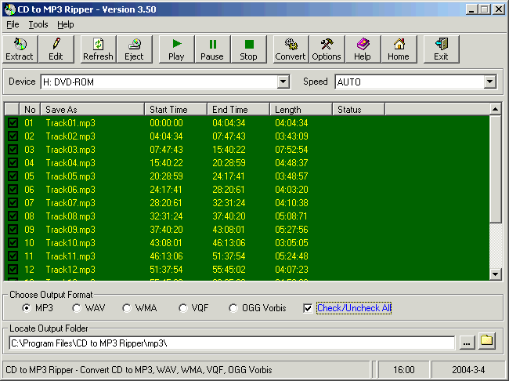
Task: Click the track list scrollbar thumb
Action: pos(496,169)
